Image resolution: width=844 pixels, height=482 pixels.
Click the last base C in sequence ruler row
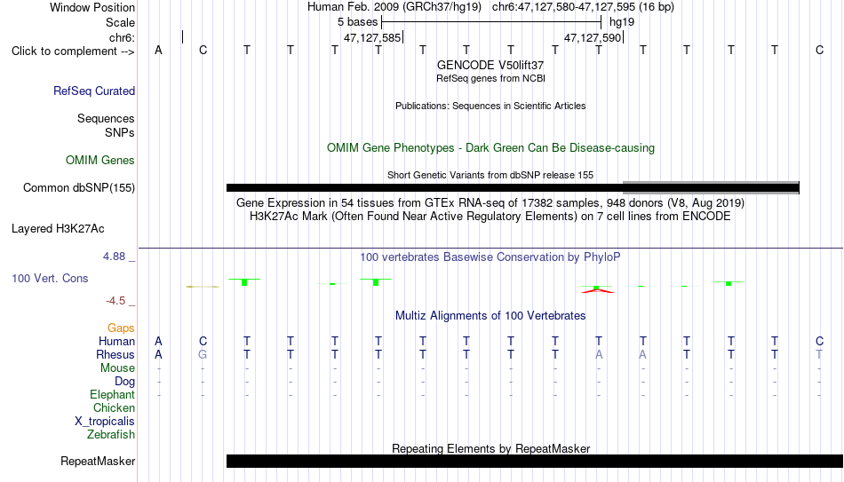point(819,50)
